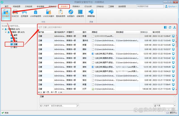Open the USB存储使用 audit
The image size is (179, 116).
(x=36, y=14)
